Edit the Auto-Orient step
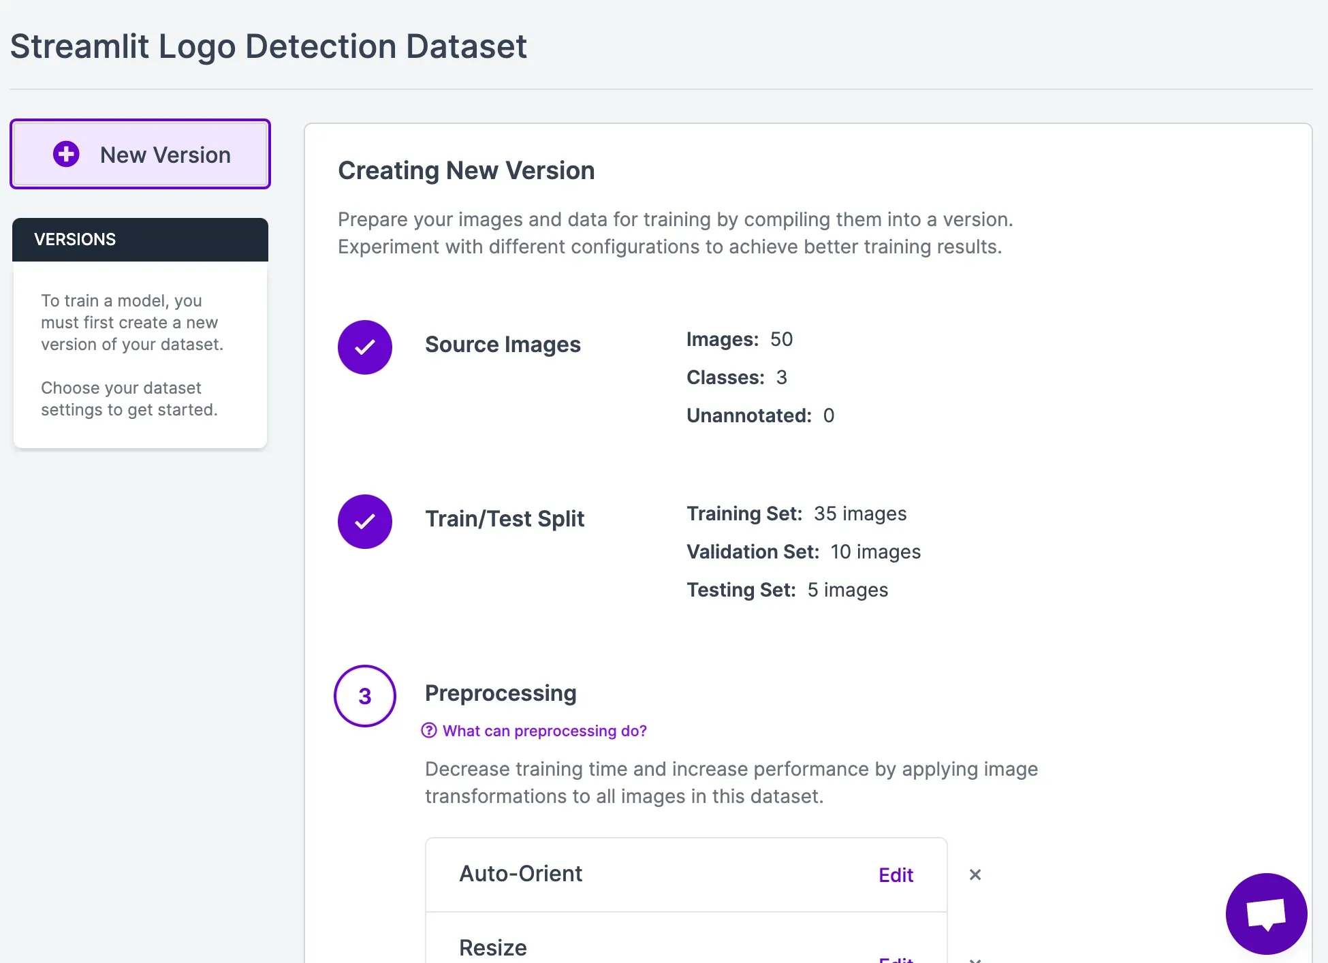This screenshot has height=963, width=1328. 896,875
